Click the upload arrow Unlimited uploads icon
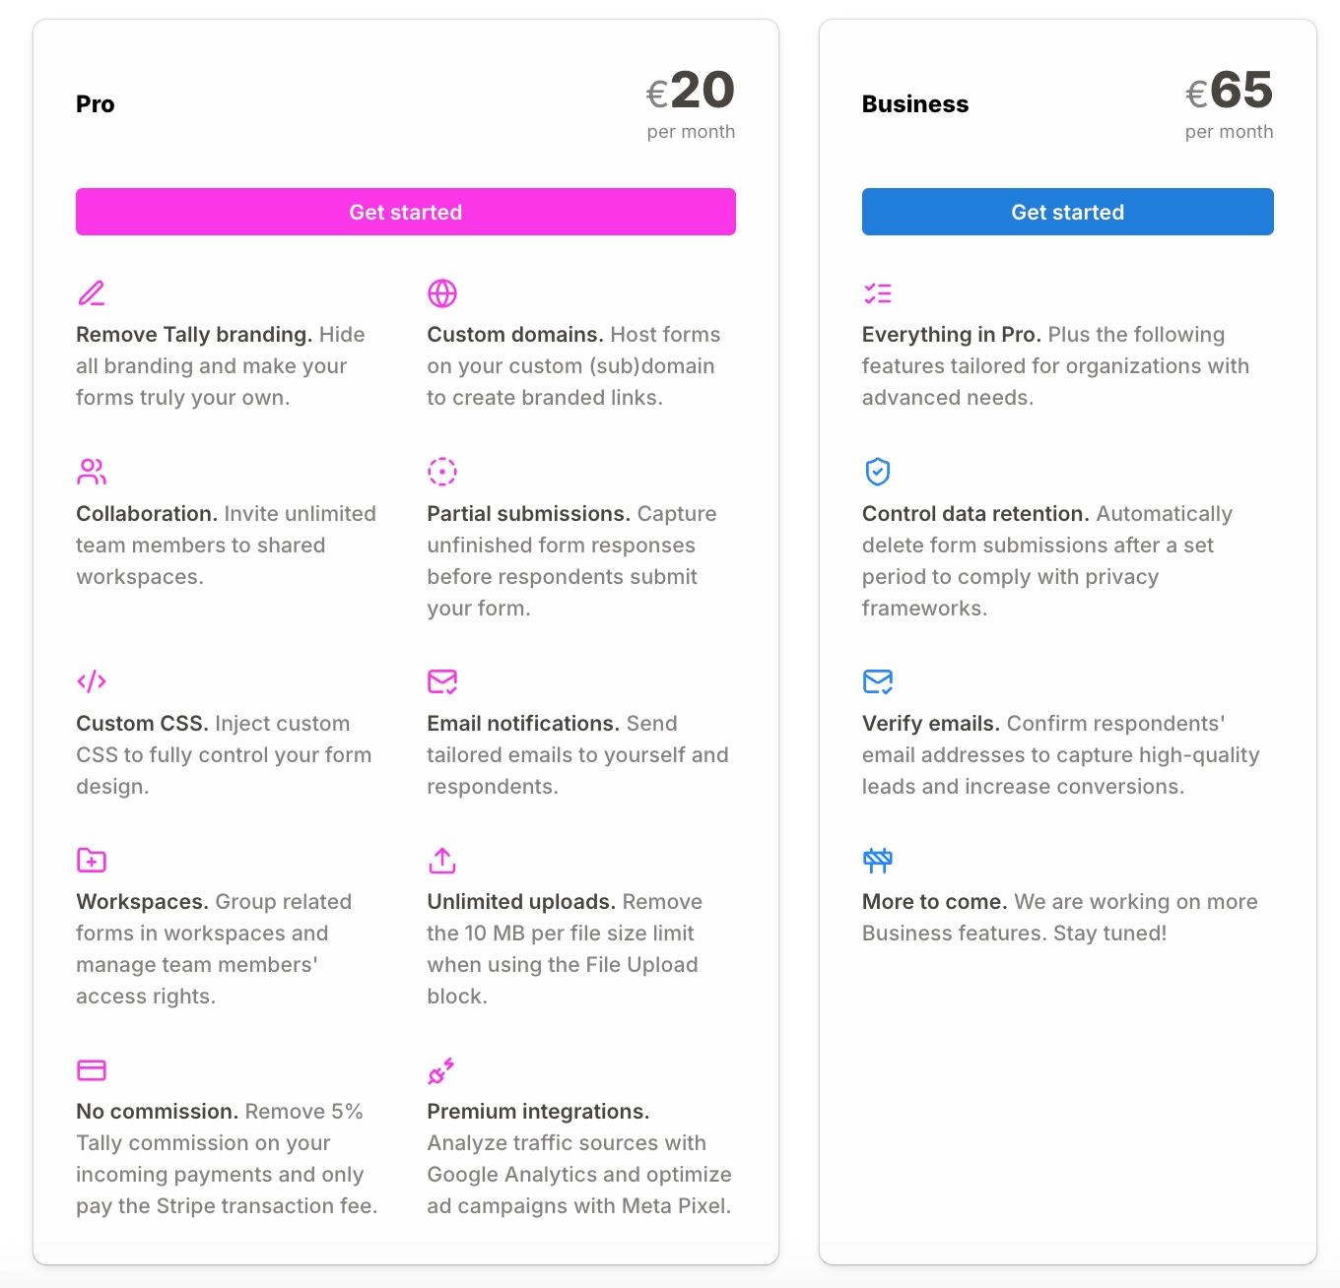 point(442,860)
